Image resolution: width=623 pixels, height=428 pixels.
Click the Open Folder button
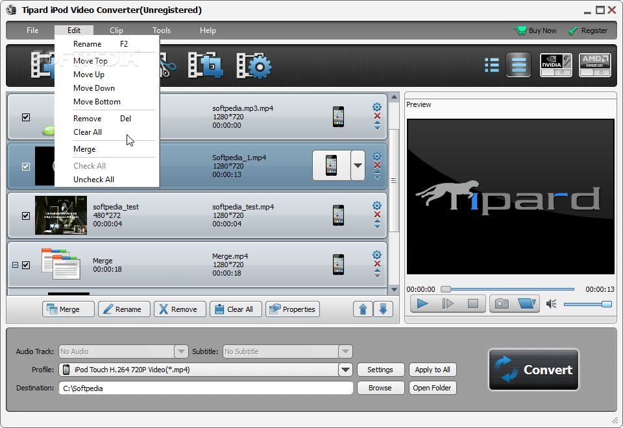[433, 388]
